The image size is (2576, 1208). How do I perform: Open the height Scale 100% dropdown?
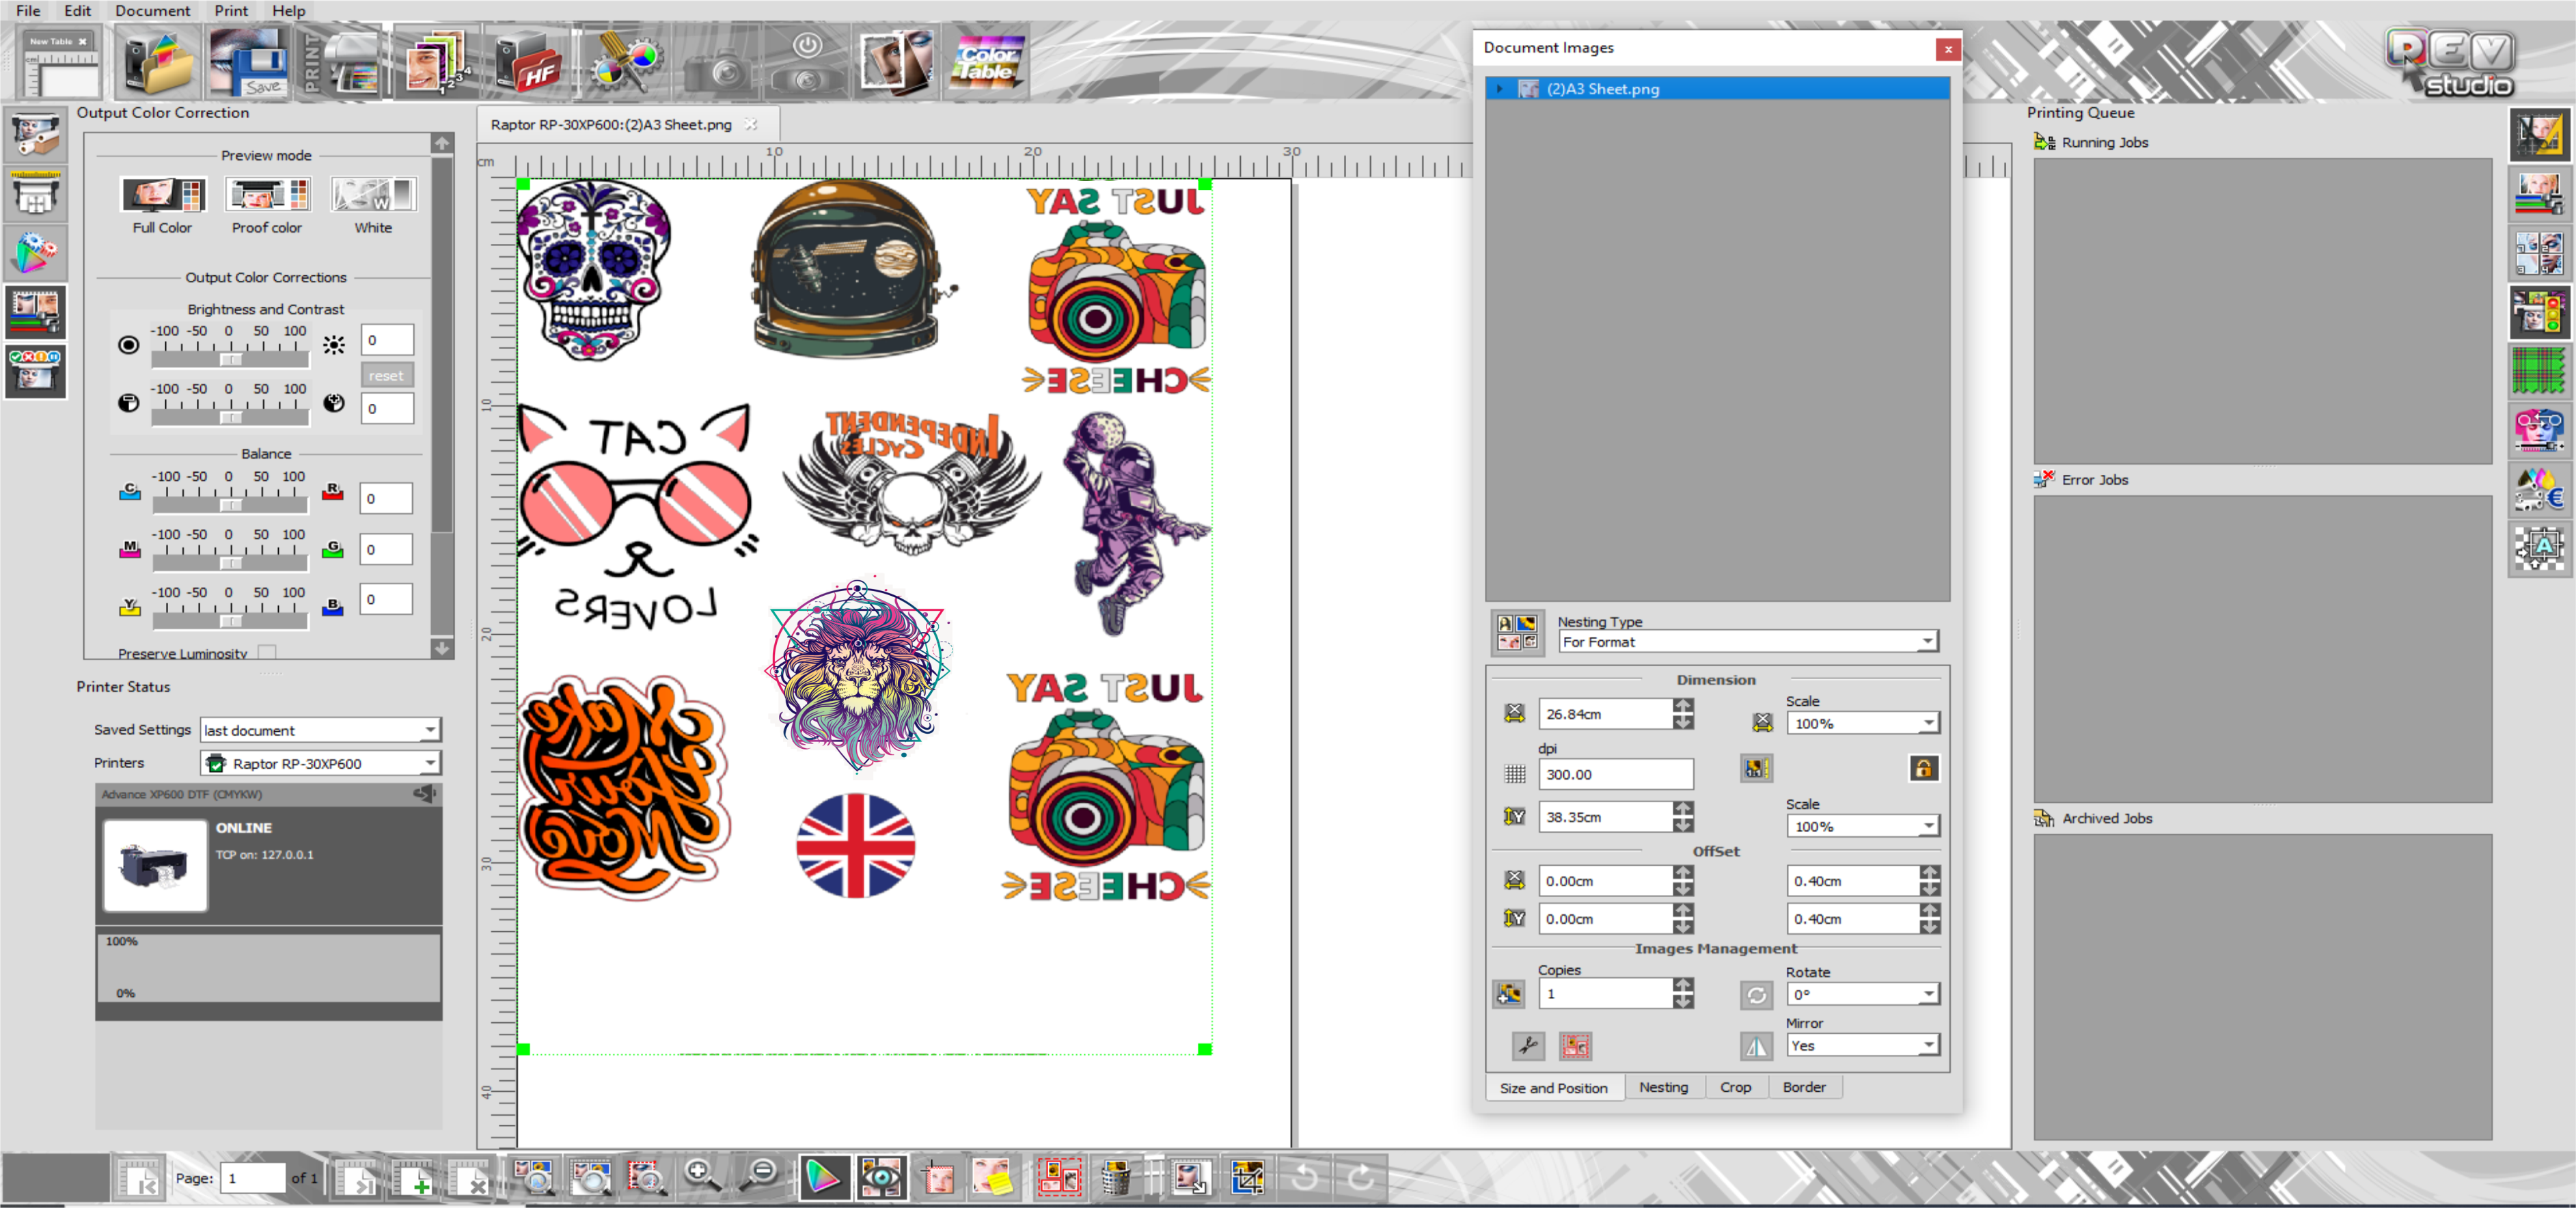click(x=1862, y=826)
